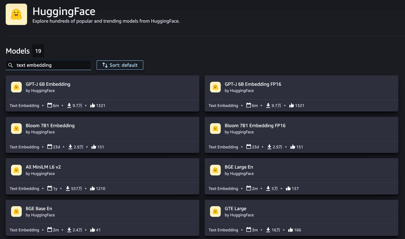Viewport: 405px width, 239px height.
Task: Click Text Embedding tag on All MiniLM L6 v2
Action: (x=24, y=188)
